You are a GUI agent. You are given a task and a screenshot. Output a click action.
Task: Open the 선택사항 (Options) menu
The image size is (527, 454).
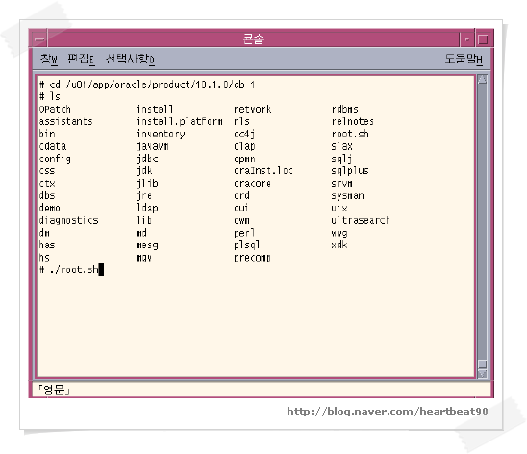coord(130,59)
